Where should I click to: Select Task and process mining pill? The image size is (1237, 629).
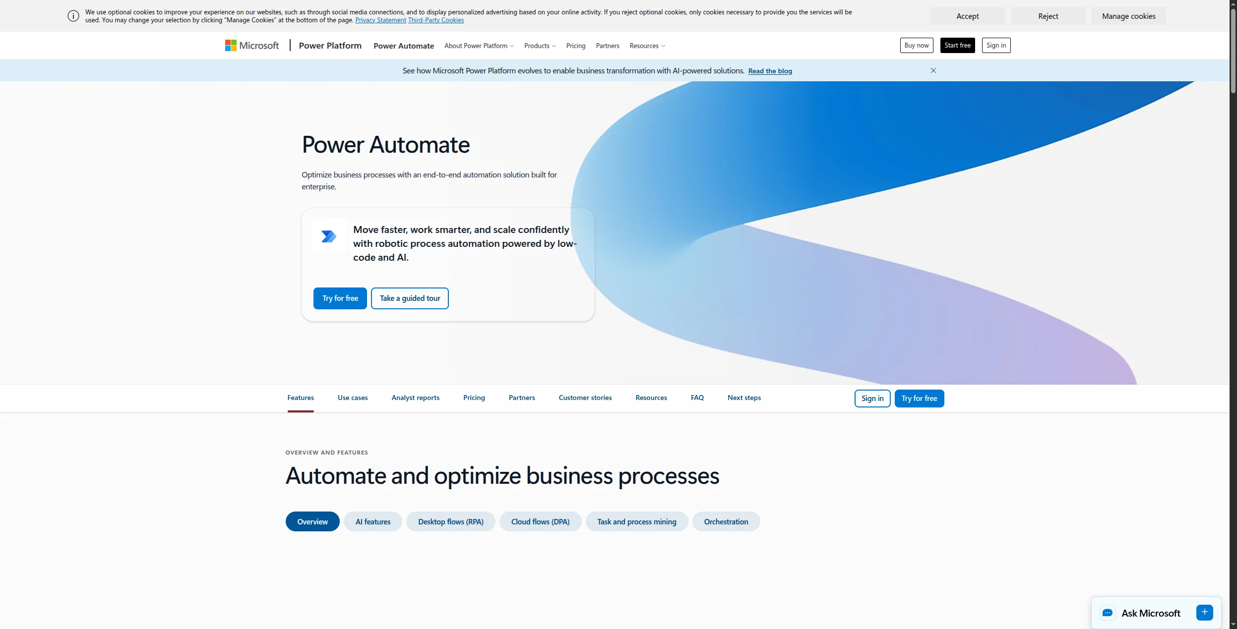(x=637, y=521)
